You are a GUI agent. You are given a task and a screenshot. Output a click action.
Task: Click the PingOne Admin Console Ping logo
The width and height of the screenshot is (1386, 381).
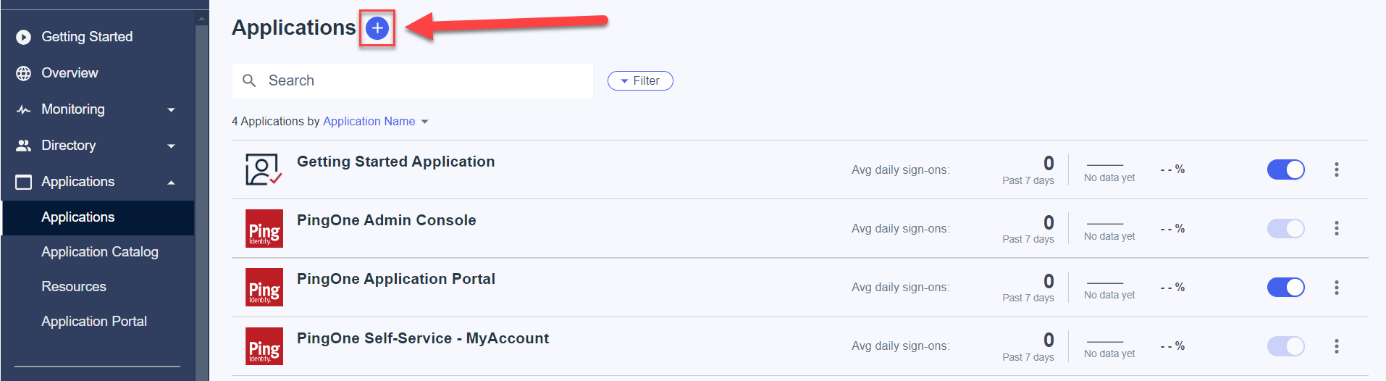[x=264, y=228]
